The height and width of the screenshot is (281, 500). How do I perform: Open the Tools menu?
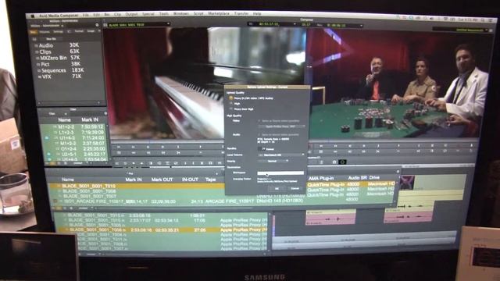pos(164,14)
